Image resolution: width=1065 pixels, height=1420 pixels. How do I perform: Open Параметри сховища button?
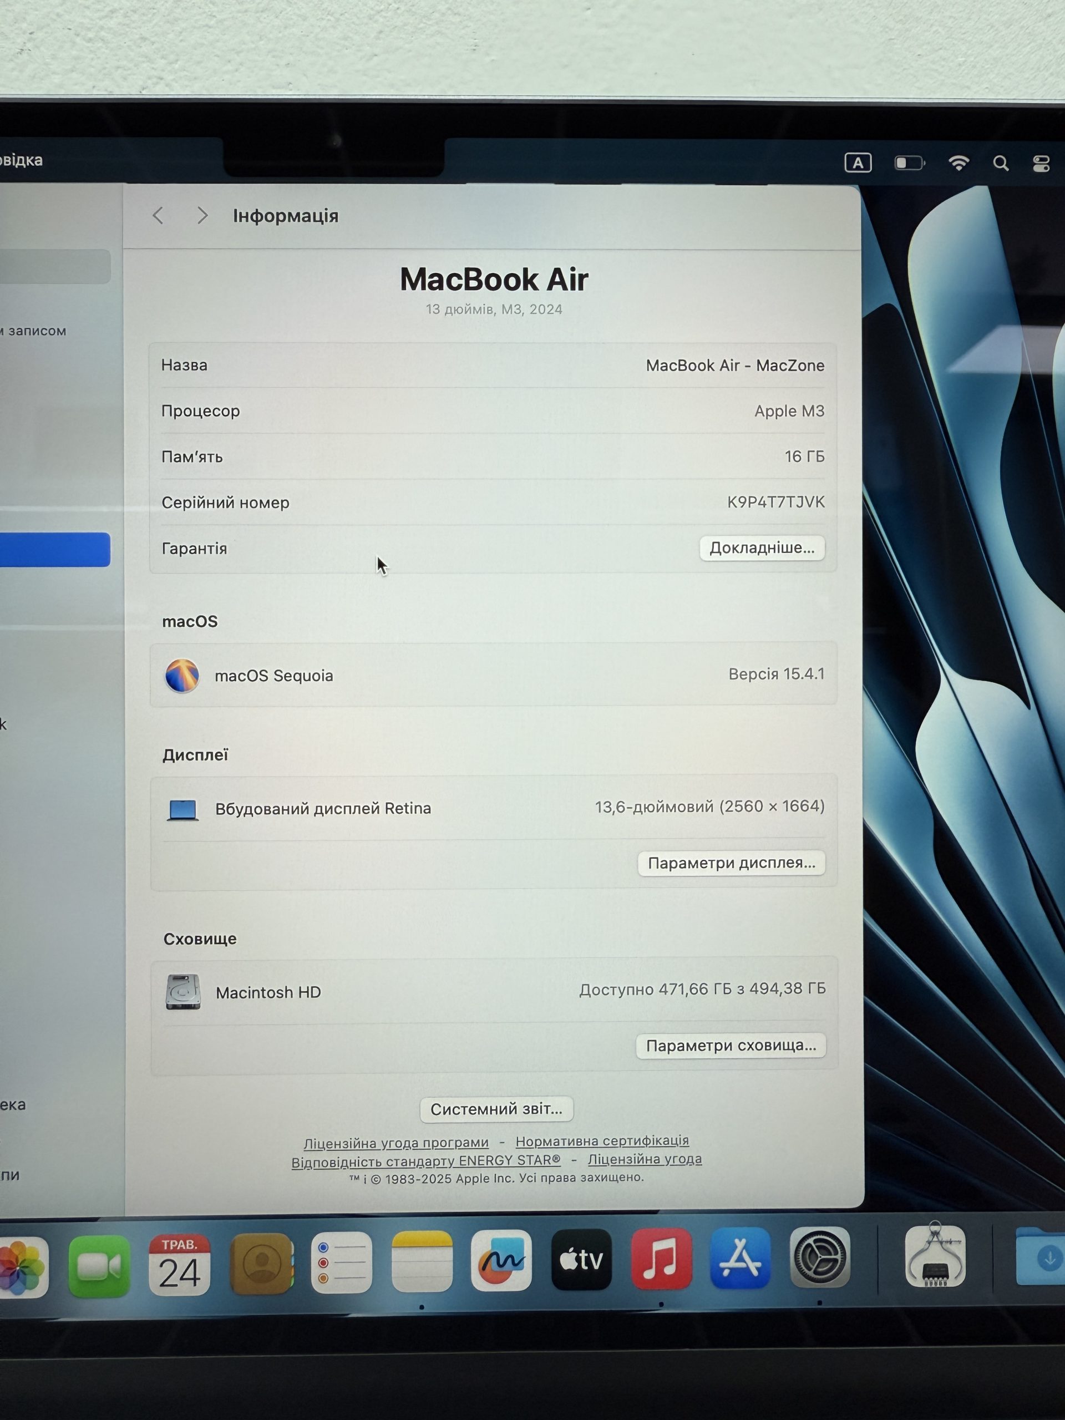pos(731,1046)
